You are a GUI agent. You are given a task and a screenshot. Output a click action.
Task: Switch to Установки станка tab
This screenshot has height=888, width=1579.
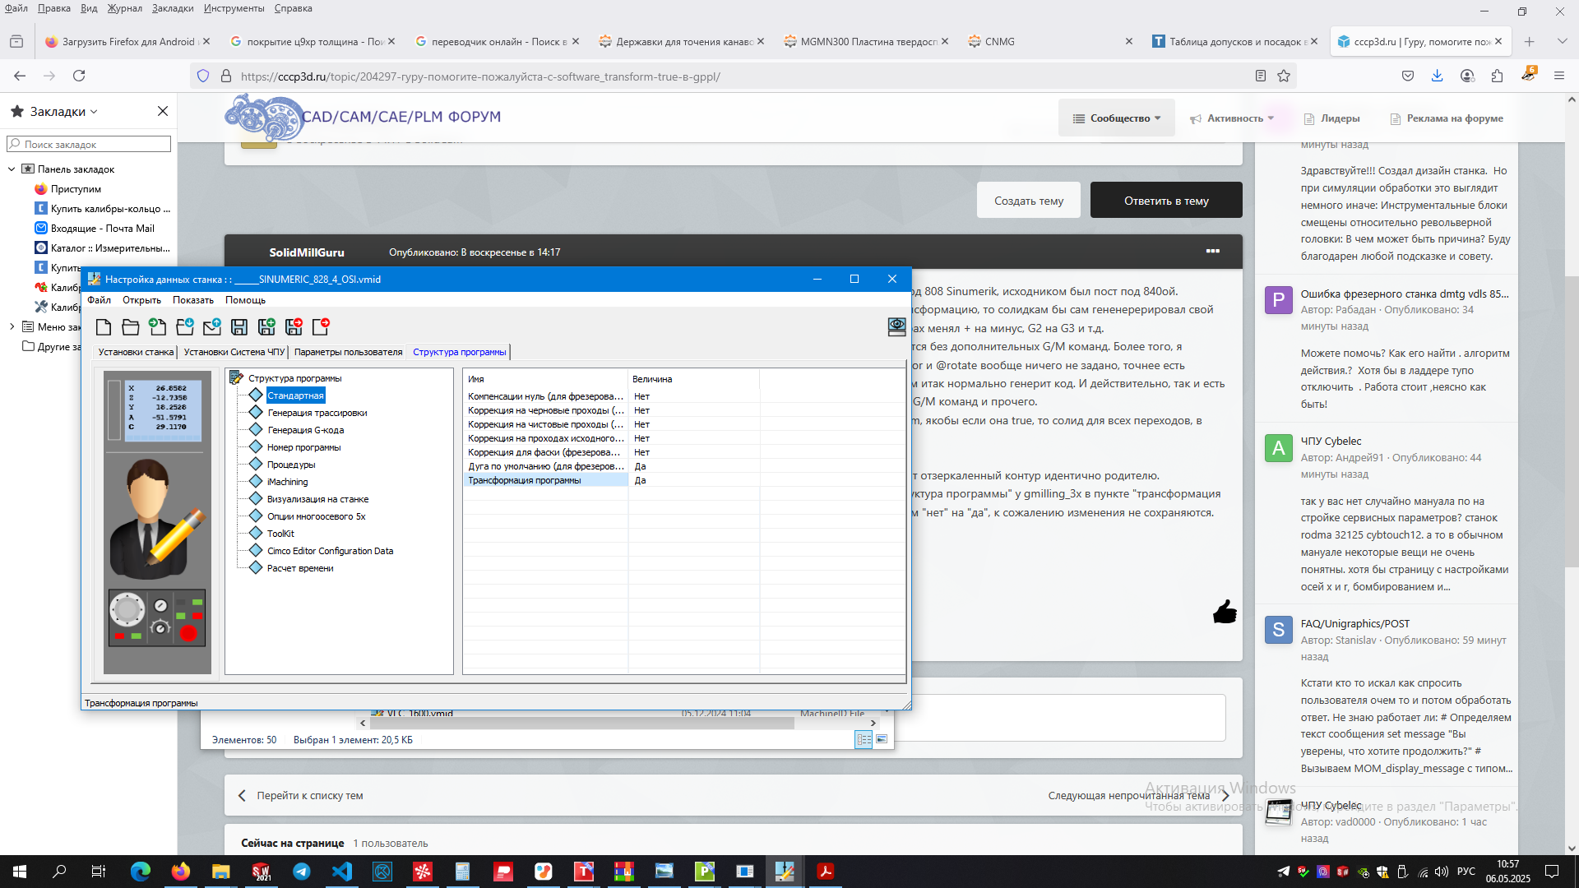(136, 352)
